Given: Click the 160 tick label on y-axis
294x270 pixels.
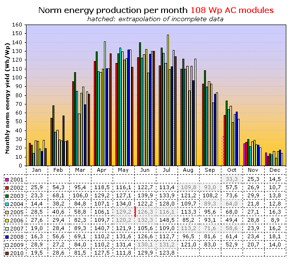Looking at the screenshot, I should tap(16, 25).
